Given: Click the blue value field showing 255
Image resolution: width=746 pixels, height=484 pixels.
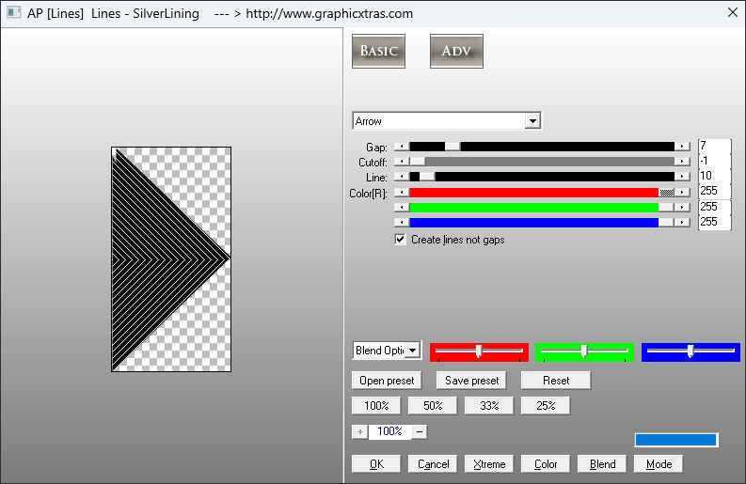Looking at the screenshot, I should [x=714, y=222].
